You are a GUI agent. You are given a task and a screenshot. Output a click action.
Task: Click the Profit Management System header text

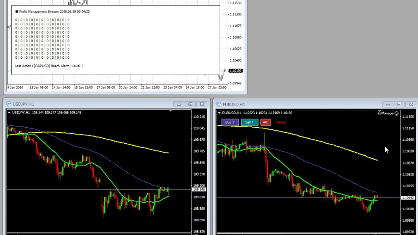(54, 11)
